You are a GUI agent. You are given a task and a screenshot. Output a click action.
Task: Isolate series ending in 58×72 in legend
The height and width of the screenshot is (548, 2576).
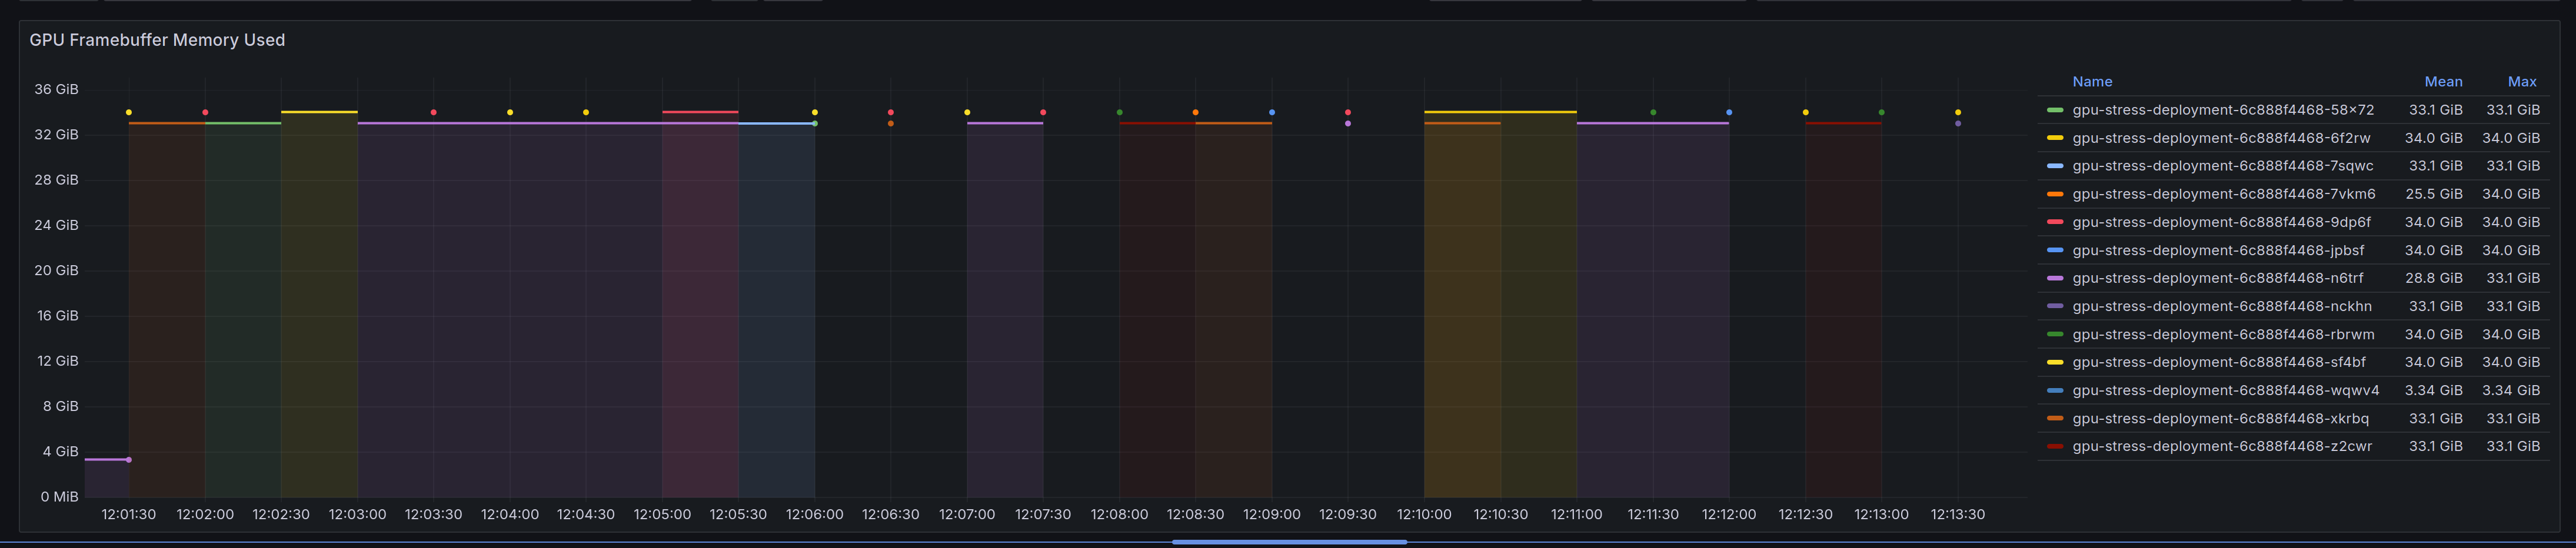2222,110
